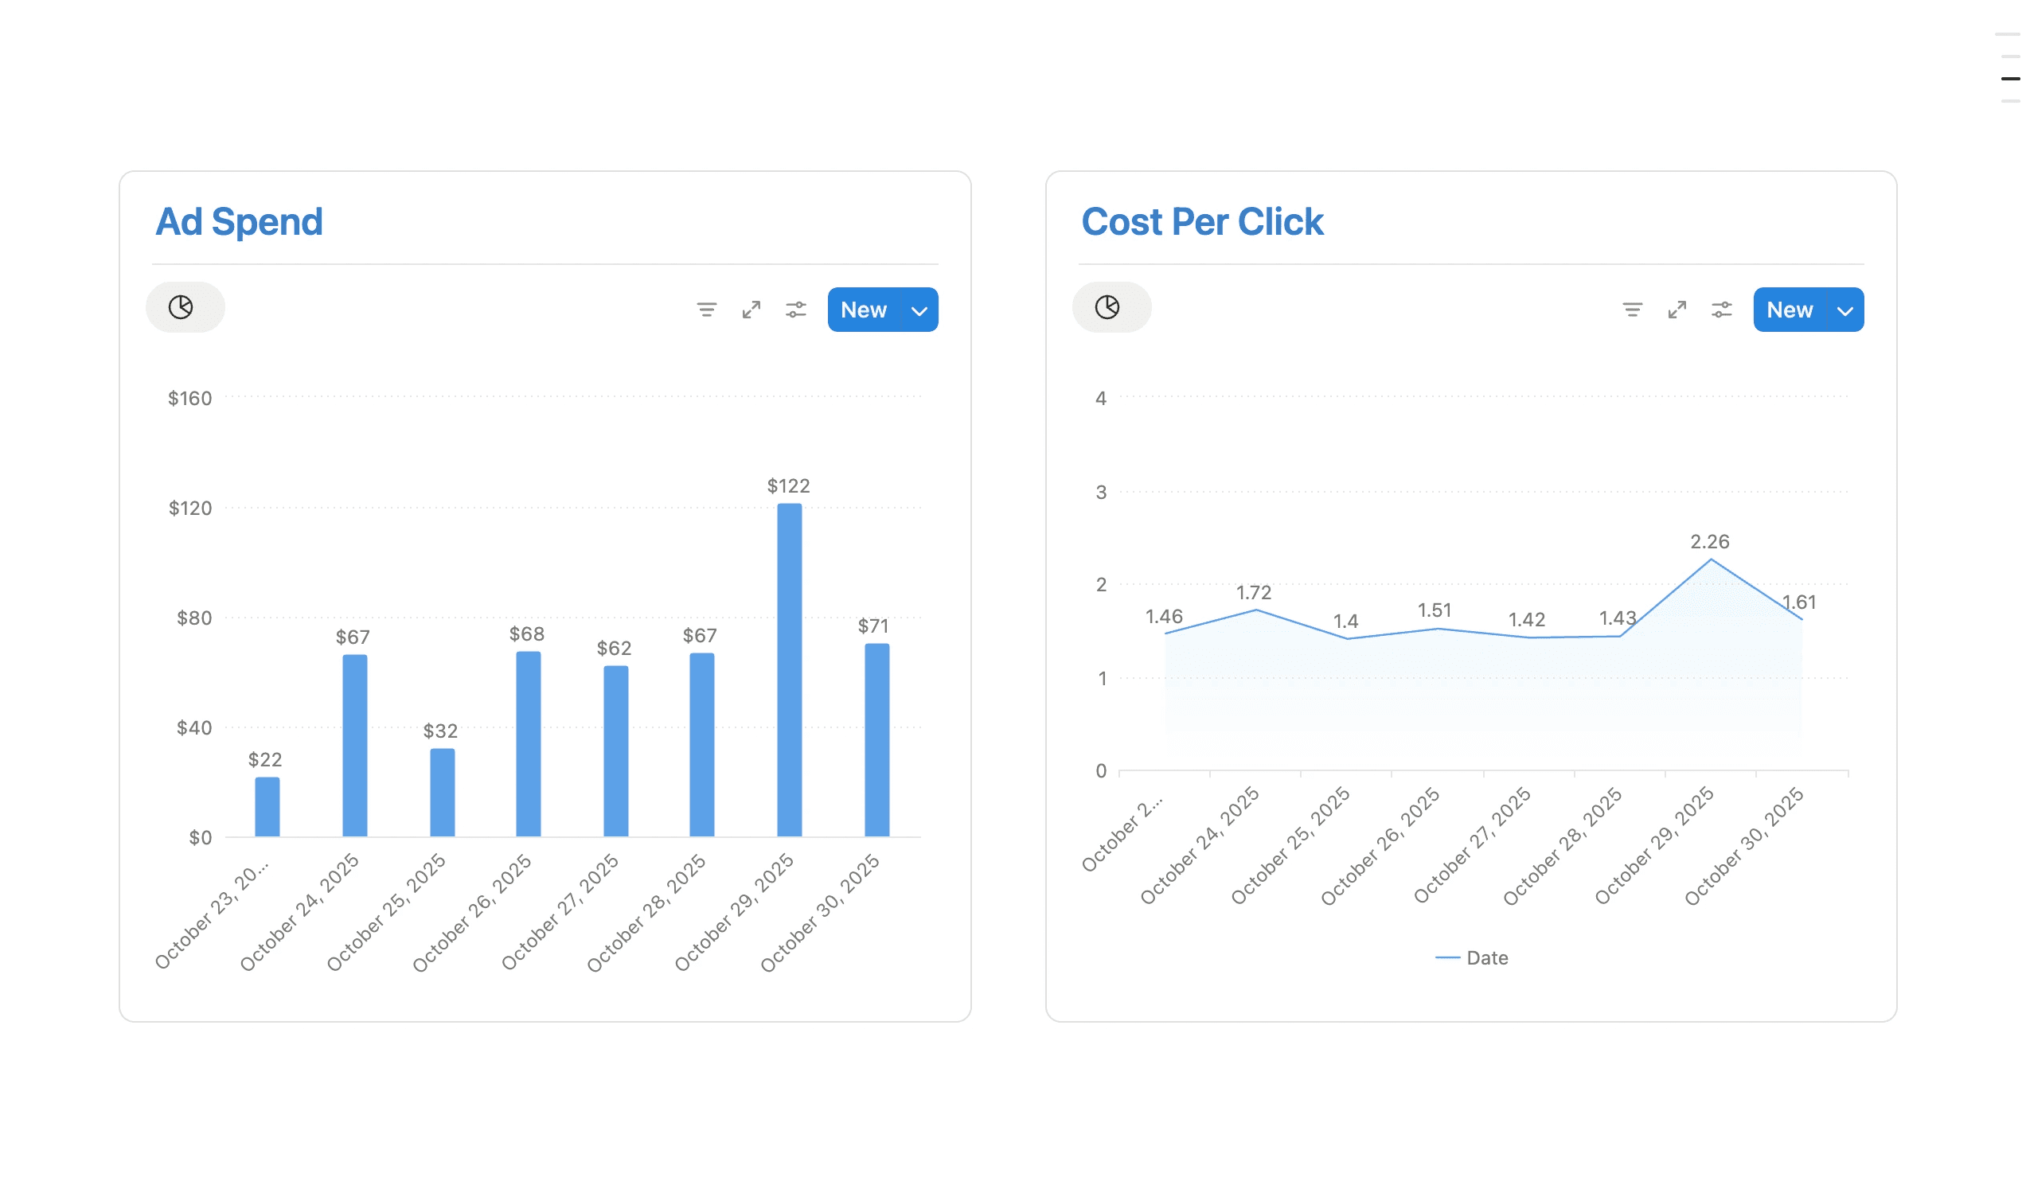Click New button in Ad Spend panel
2026x1185 pixels.
[x=865, y=310]
